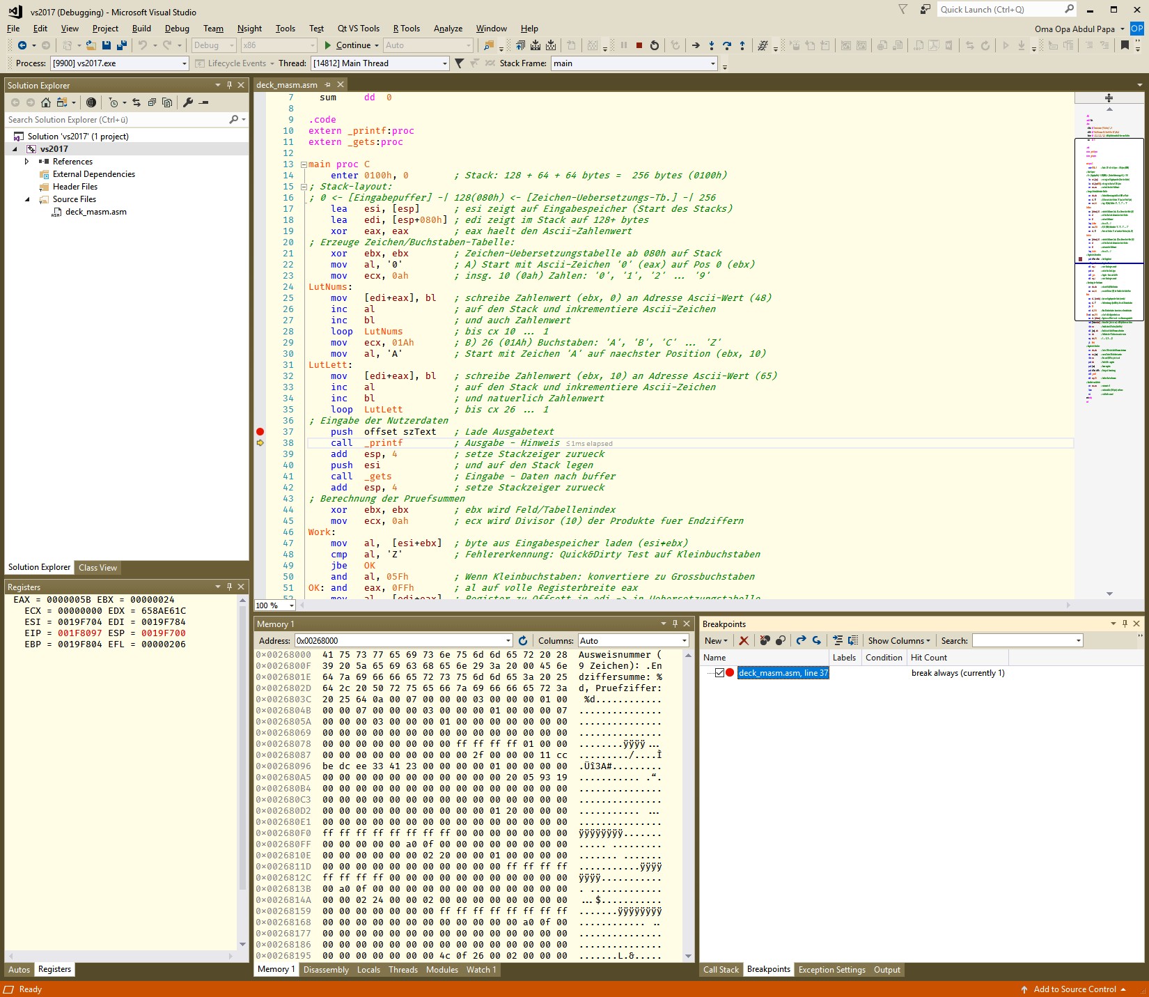
Task: Click Home icon in Solution Explorer toolbar
Action: pos(45,102)
